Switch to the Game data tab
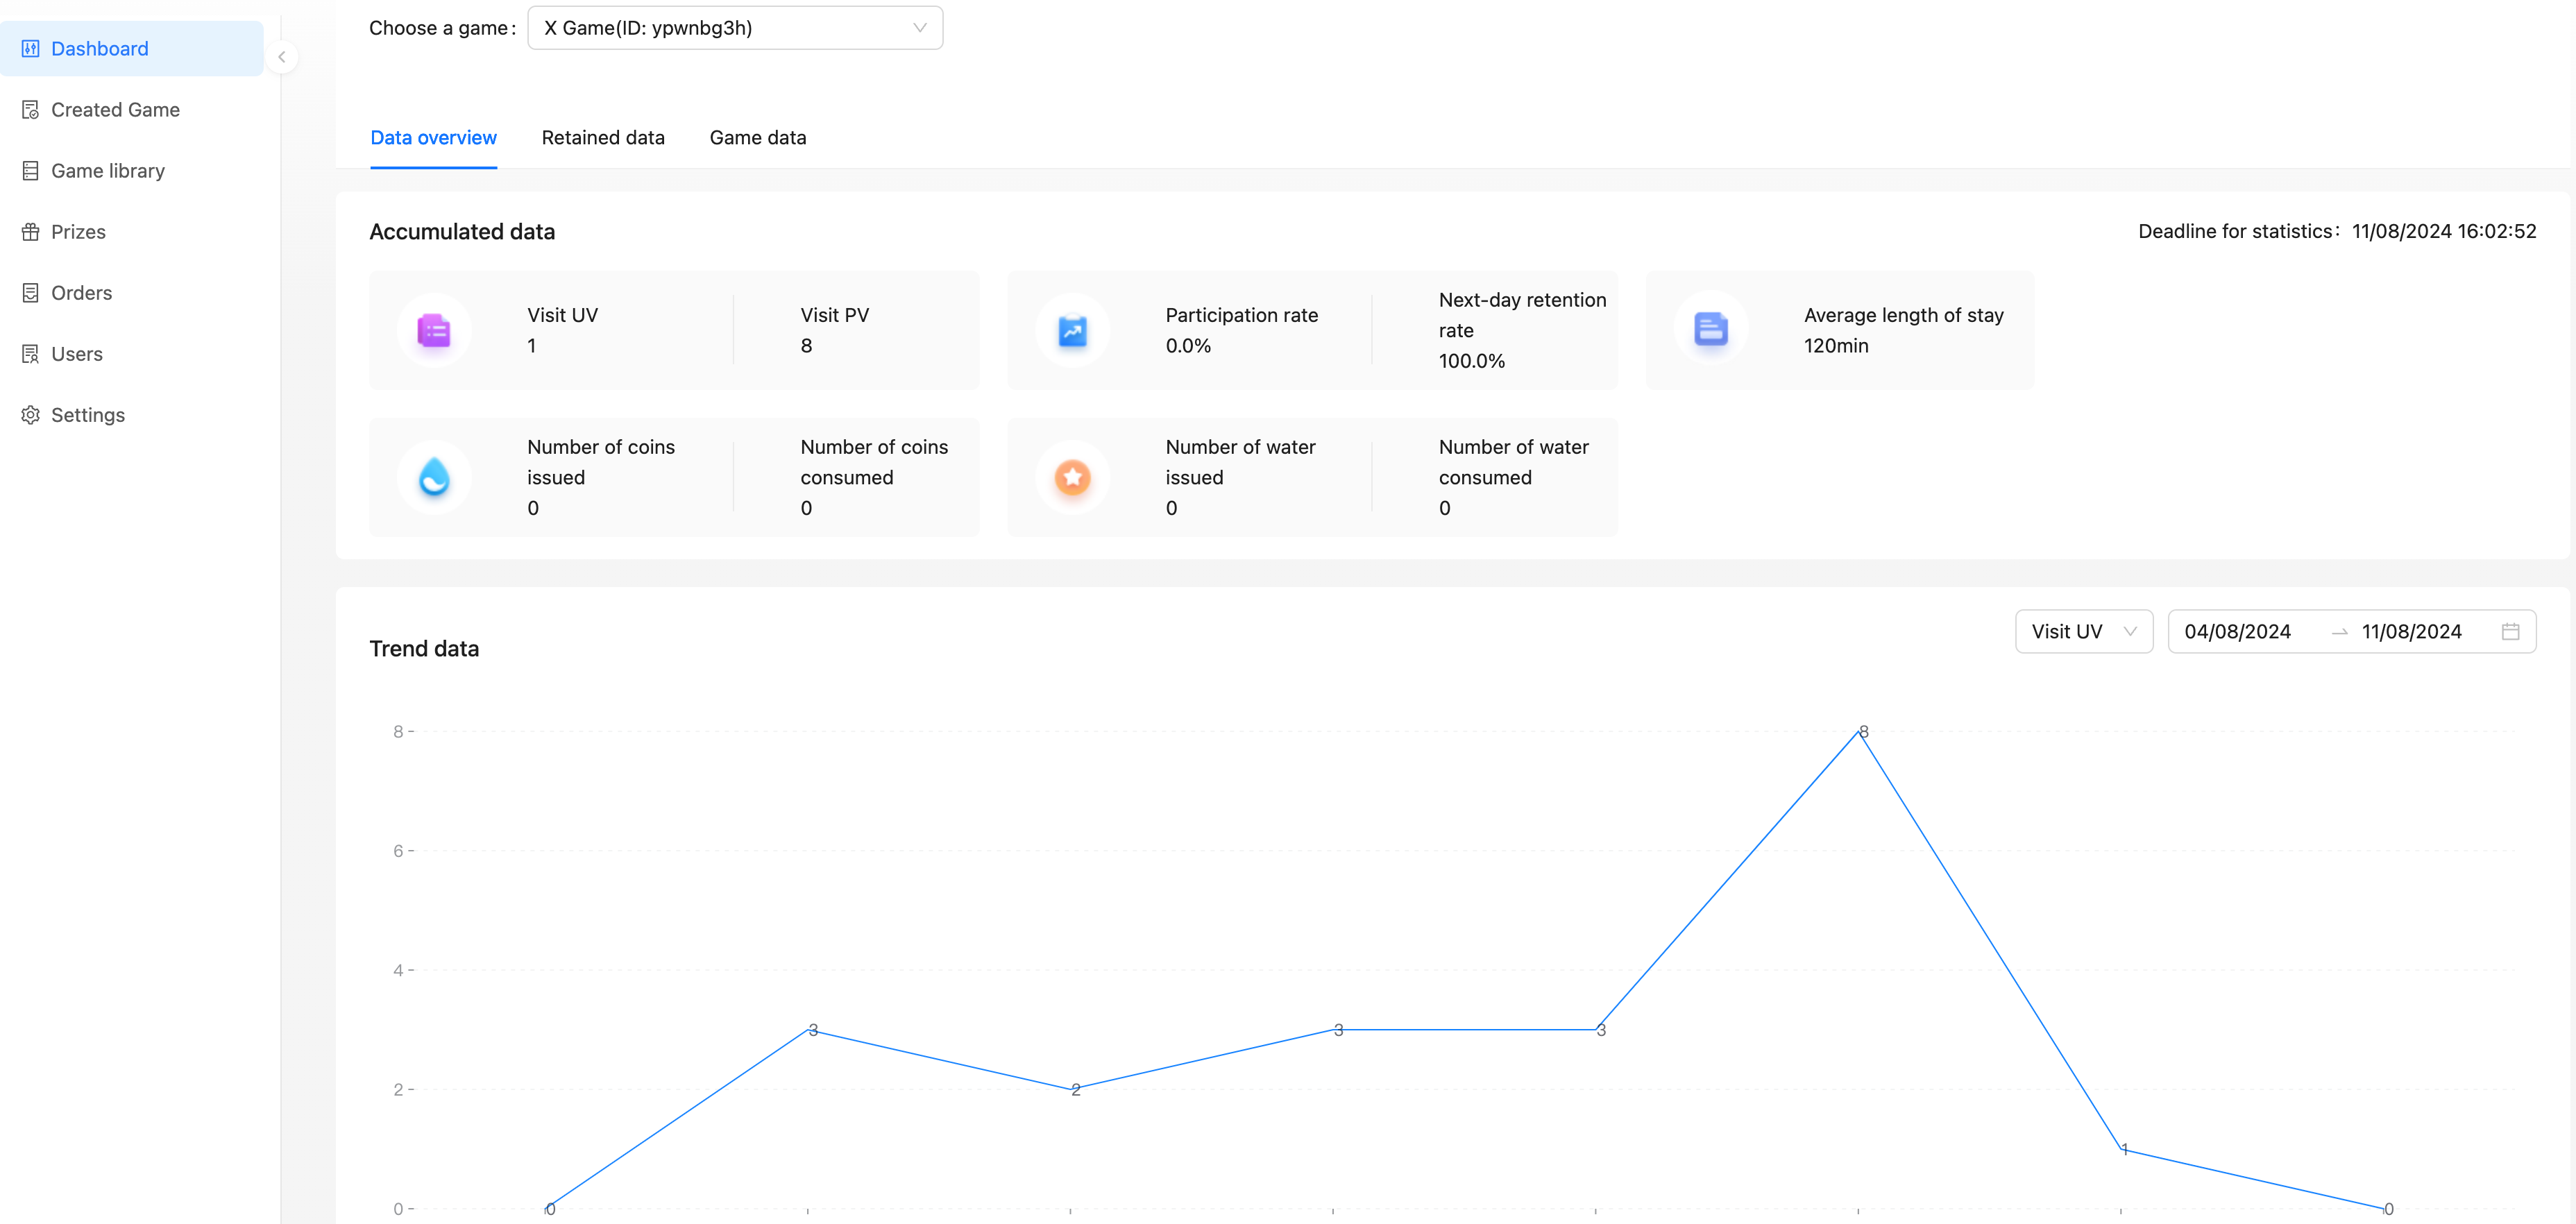 click(758, 137)
